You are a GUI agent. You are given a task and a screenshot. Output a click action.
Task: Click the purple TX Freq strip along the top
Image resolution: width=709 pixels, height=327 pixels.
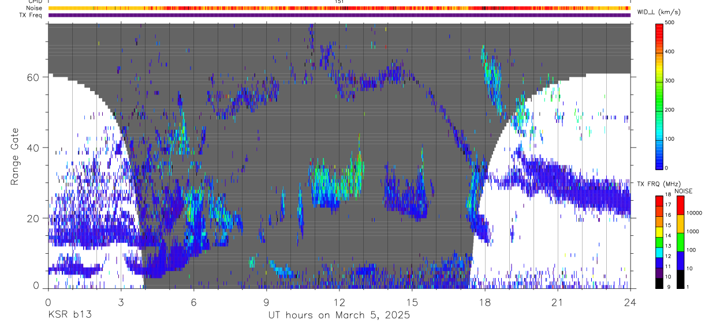[339, 15]
